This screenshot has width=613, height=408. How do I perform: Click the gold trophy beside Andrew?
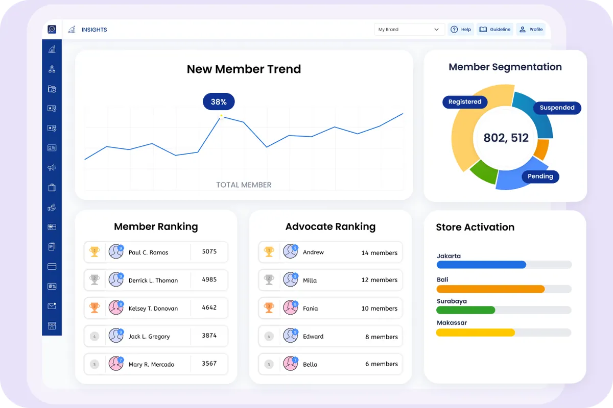click(x=269, y=251)
